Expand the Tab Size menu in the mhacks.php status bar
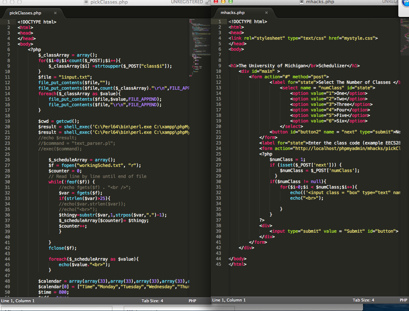The width and height of the screenshot is (409, 311). click(x=363, y=300)
